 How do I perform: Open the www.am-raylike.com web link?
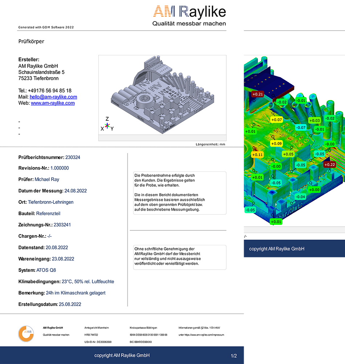[x=53, y=103]
